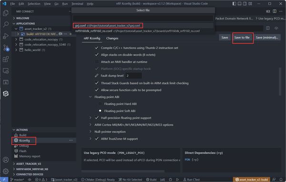This screenshot has width=286, height=182.
Task: Click the CMake launch play icon
Action: (177, 180)
